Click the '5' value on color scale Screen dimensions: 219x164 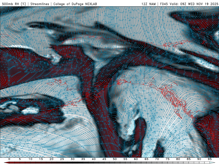pyautogui.click(x=20, y=159)
